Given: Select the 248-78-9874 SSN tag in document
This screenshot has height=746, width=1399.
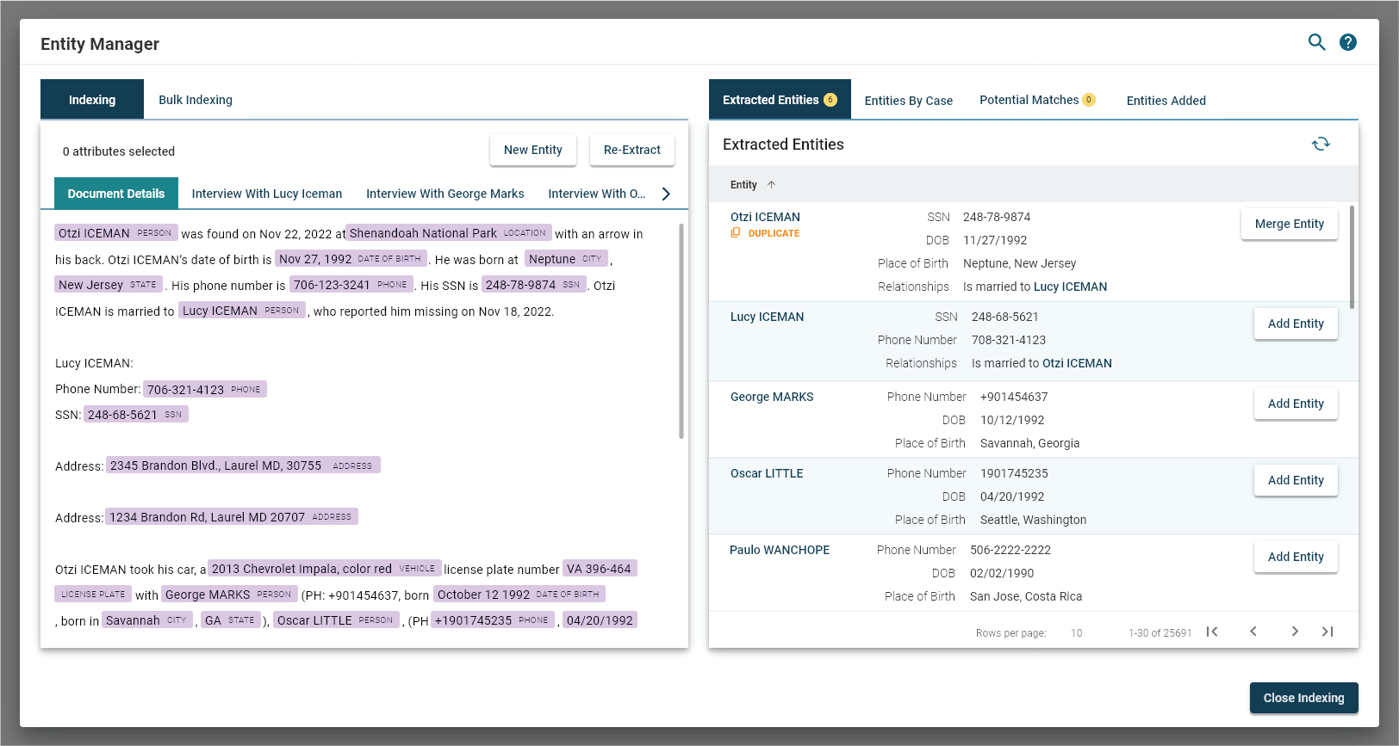Looking at the screenshot, I should [534, 285].
